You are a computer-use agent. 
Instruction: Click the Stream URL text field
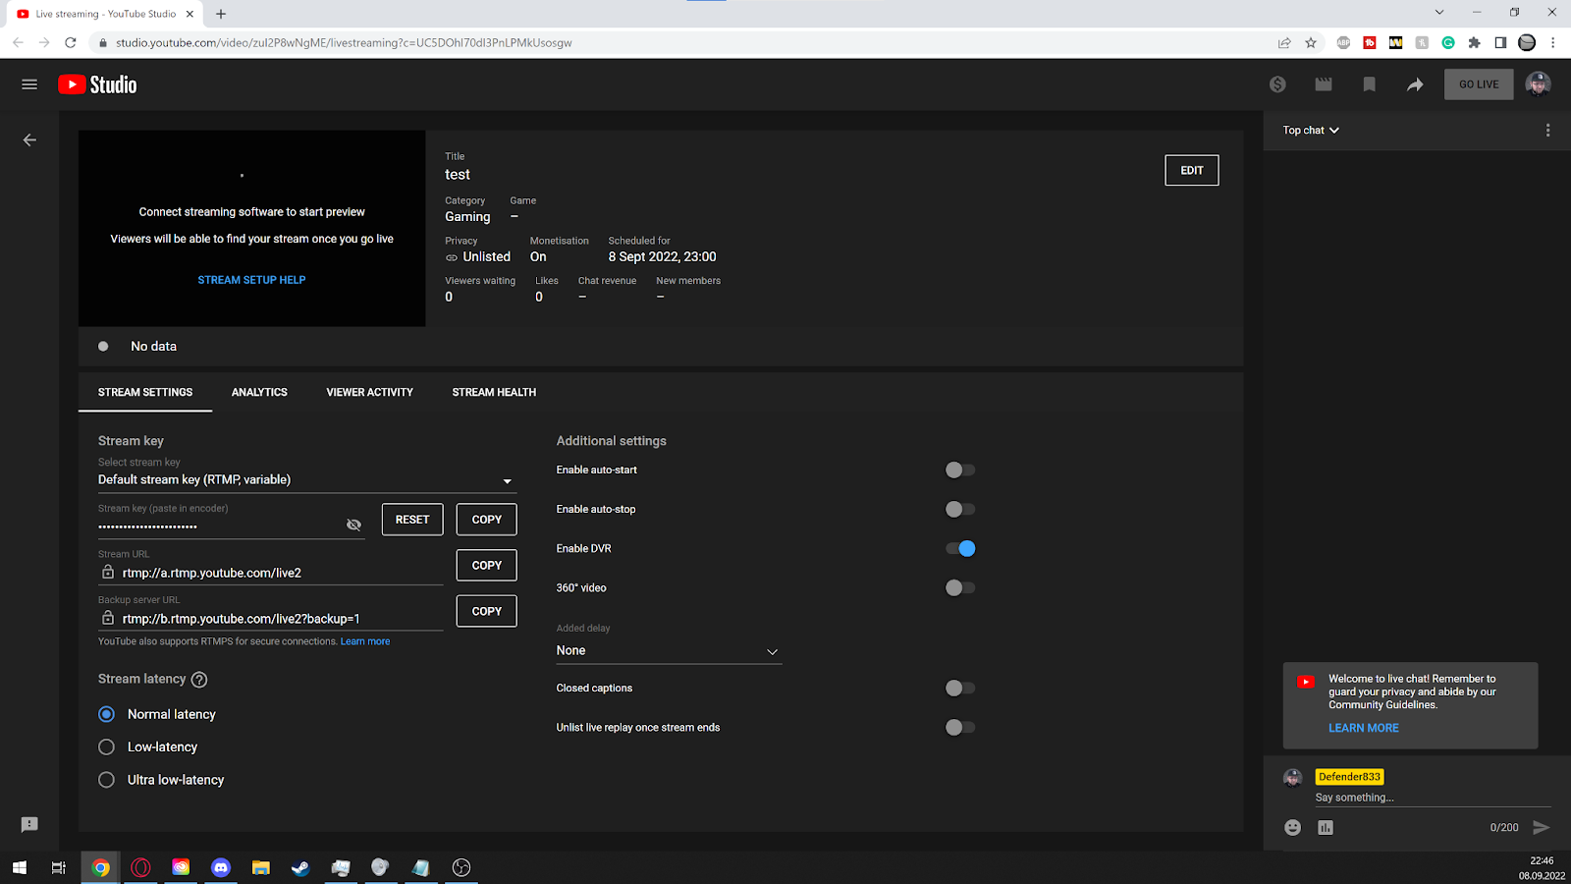tap(270, 573)
